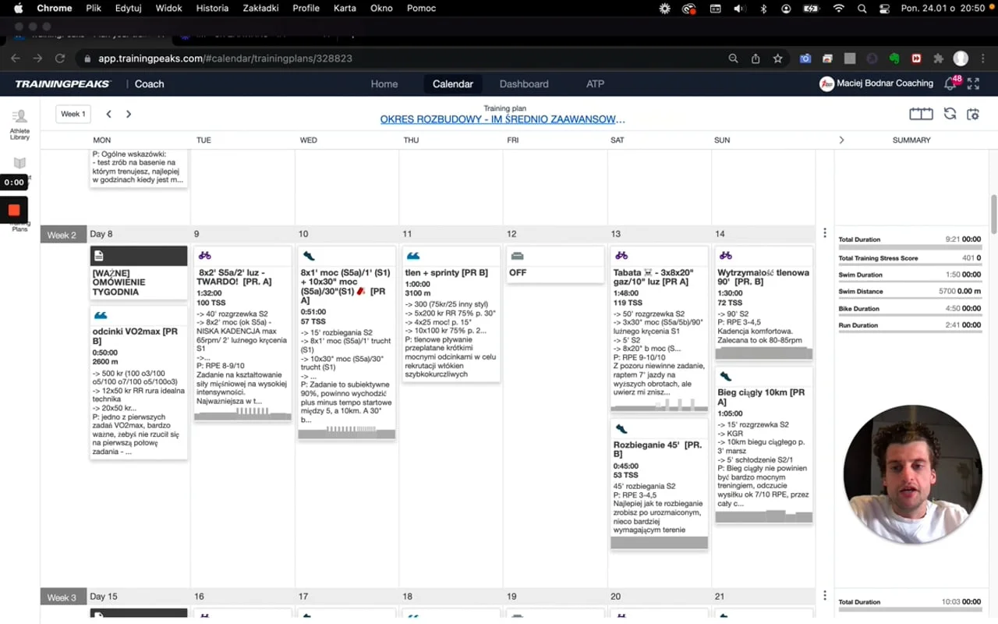
Task: Open the Historia menu in Chrome
Action: point(212,8)
